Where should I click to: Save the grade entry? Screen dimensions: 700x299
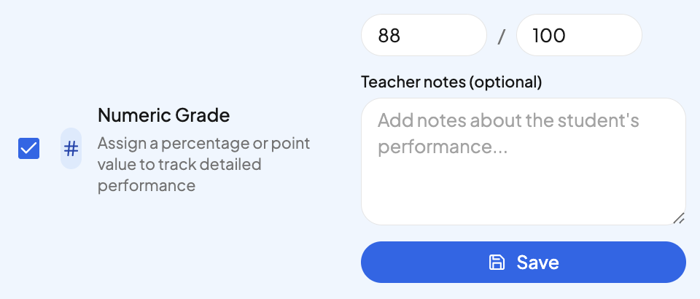coord(523,262)
